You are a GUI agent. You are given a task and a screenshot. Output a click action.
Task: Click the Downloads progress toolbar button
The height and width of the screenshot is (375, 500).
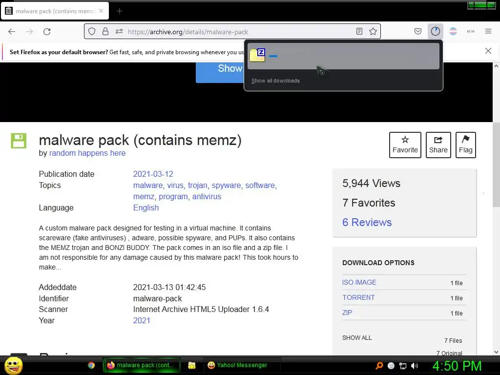[435, 31]
